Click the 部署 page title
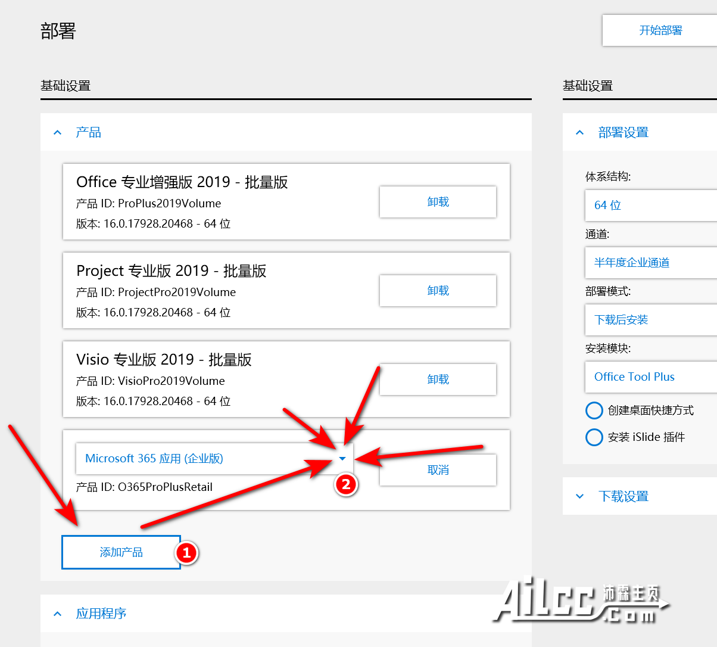This screenshot has width=717, height=647. tap(58, 31)
